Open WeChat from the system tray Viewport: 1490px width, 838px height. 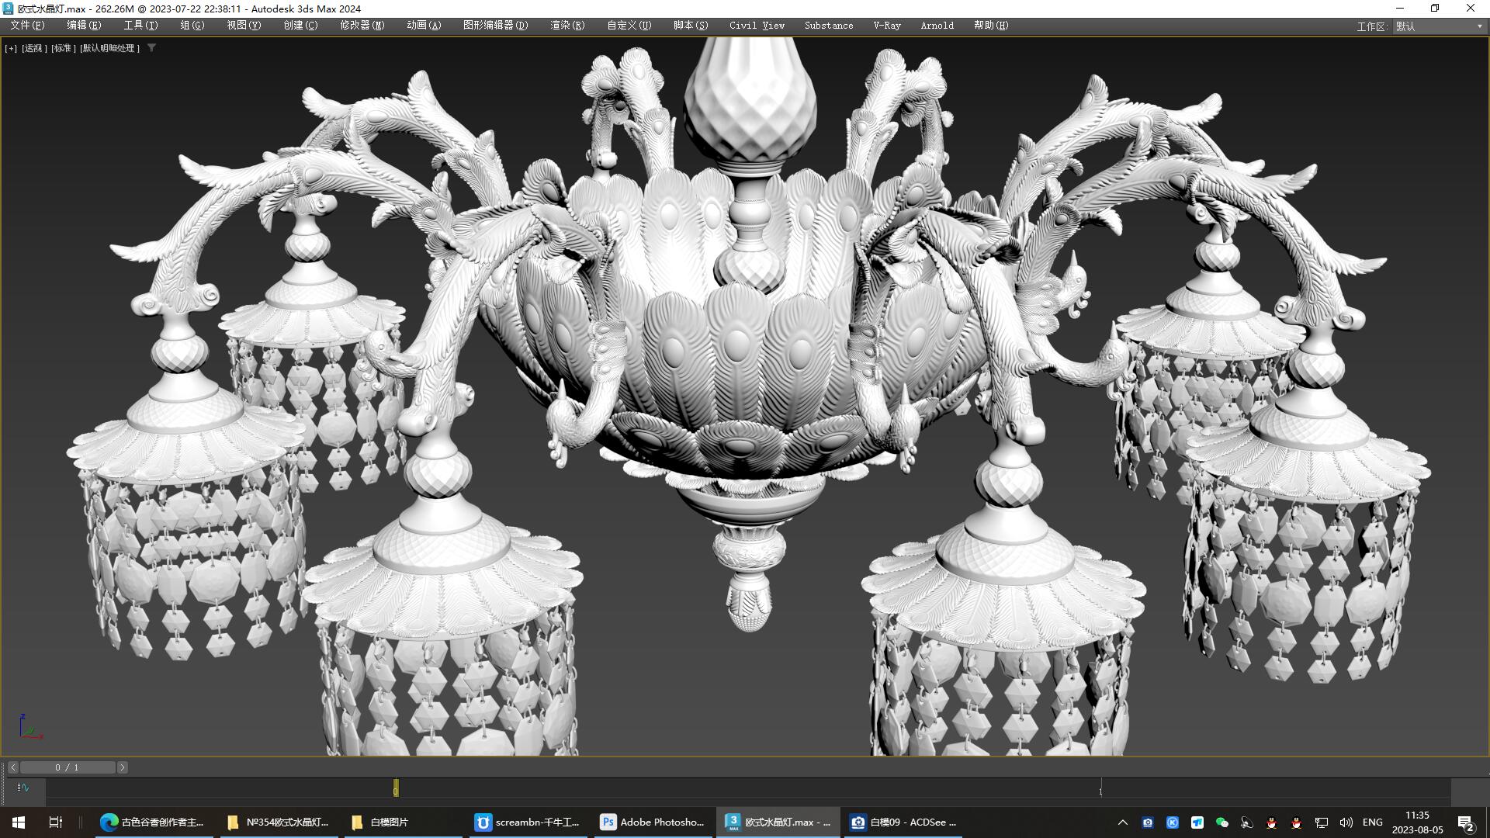click(1223, 822)
